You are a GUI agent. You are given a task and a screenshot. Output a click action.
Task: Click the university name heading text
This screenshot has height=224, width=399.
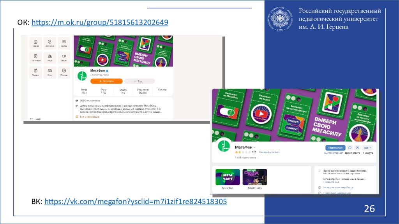tap(340, 19)
